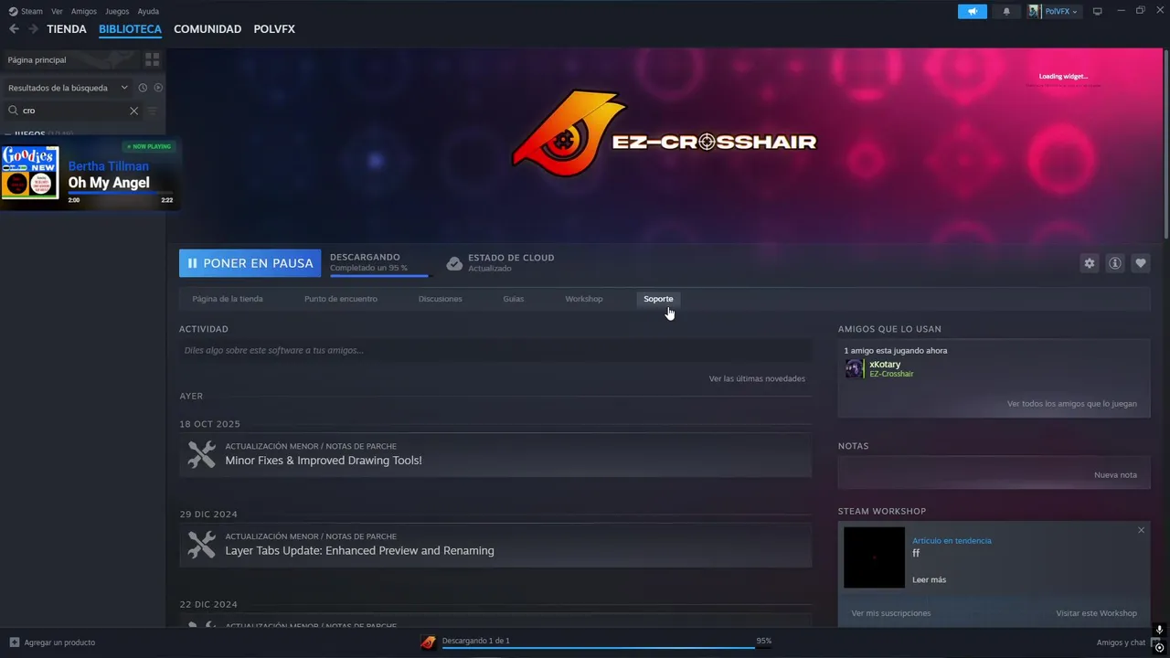
Task: Open the Página de la tienda tab
Action: click(228, 299)
